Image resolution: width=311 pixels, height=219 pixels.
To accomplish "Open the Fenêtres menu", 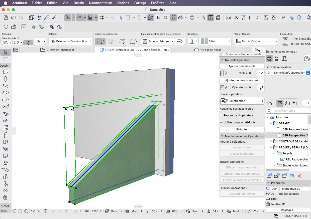I will (x=158, y=3).
